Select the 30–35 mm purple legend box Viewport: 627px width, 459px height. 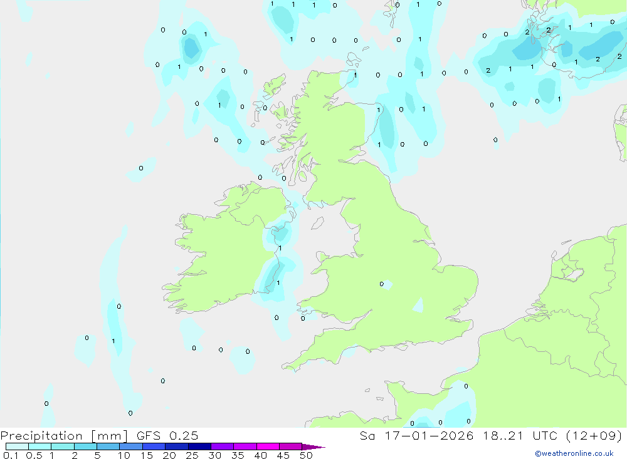pyautogui.click(x=223, y=446)
